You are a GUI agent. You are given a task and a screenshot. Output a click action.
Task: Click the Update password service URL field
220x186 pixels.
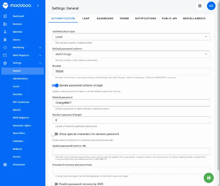[x=131, y=152]
